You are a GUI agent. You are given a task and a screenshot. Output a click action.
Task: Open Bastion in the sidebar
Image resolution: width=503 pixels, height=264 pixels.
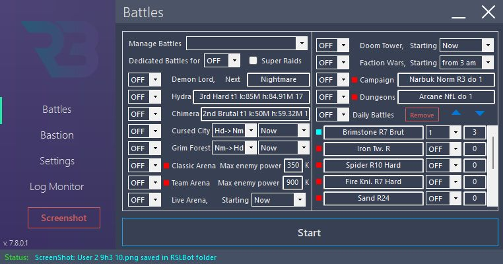click(x=57, y=135)
